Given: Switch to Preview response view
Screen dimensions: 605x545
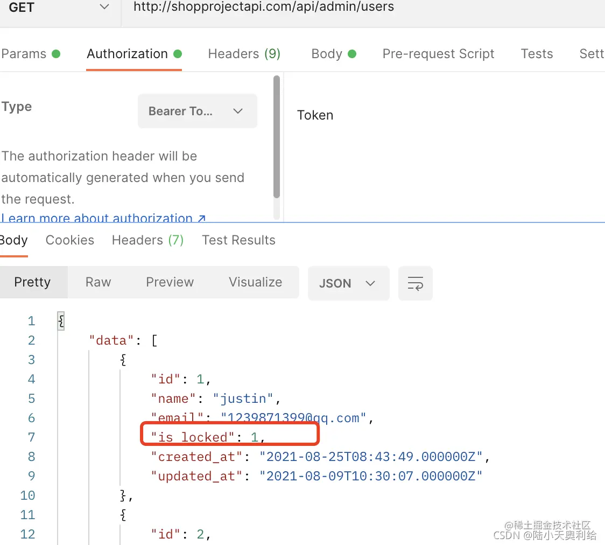Looking at the screenshot, I should click(170, 282).
